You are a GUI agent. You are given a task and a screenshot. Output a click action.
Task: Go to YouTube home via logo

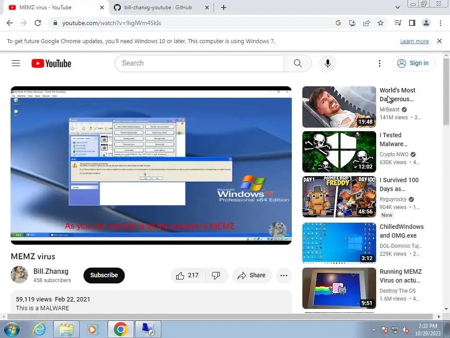click(51, 63)
